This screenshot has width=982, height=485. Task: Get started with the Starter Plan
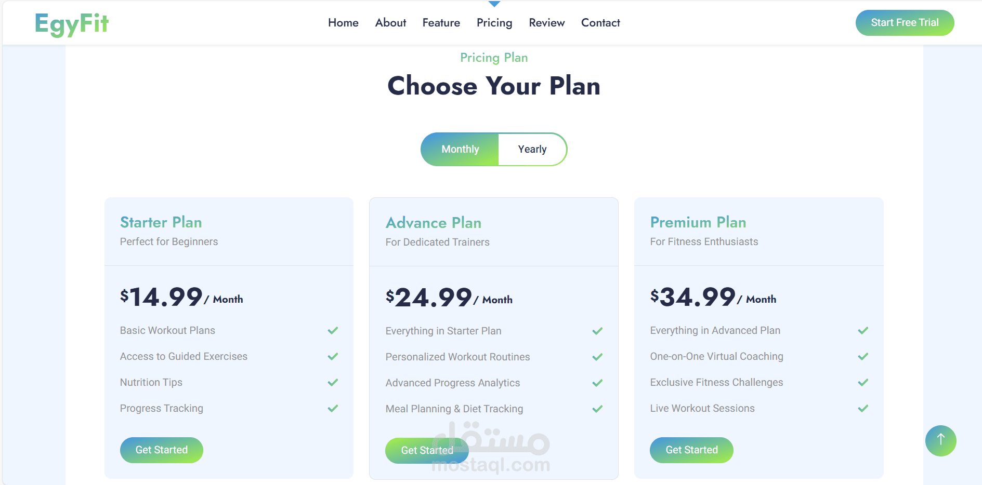coord(162,450)
